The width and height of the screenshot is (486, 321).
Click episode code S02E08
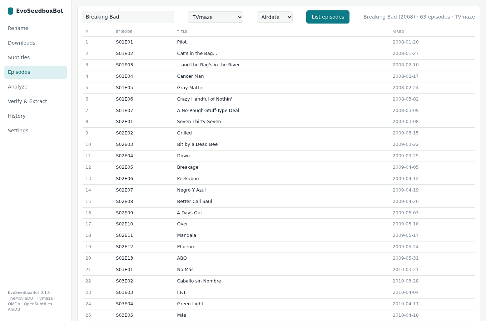[x=124, y=202]
